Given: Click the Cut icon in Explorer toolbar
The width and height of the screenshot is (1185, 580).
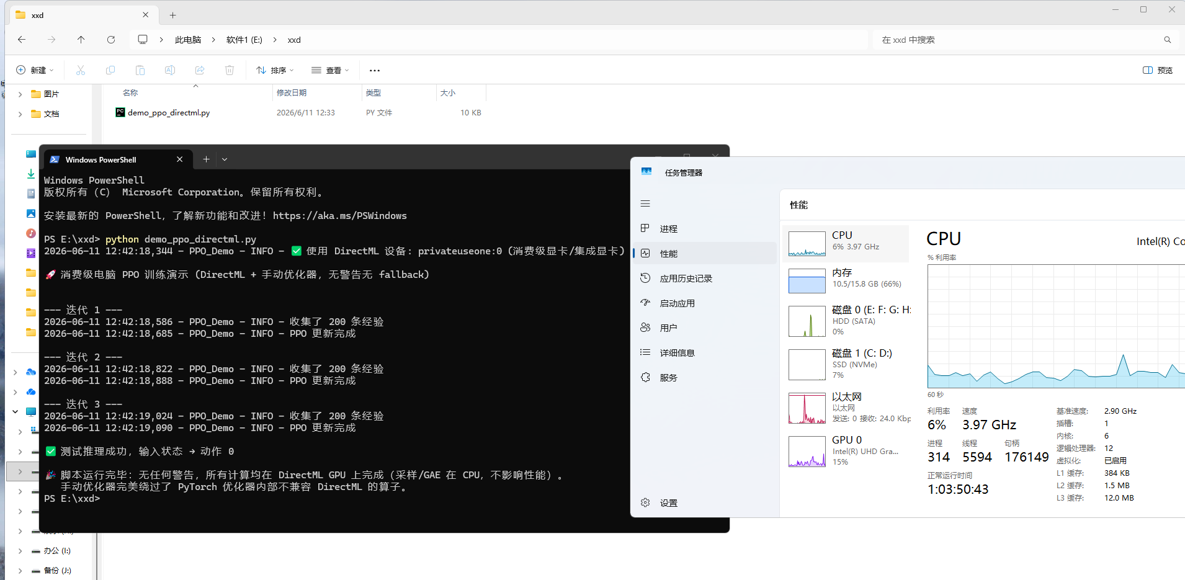Looking at the screenshot, I should coord(81,70).
